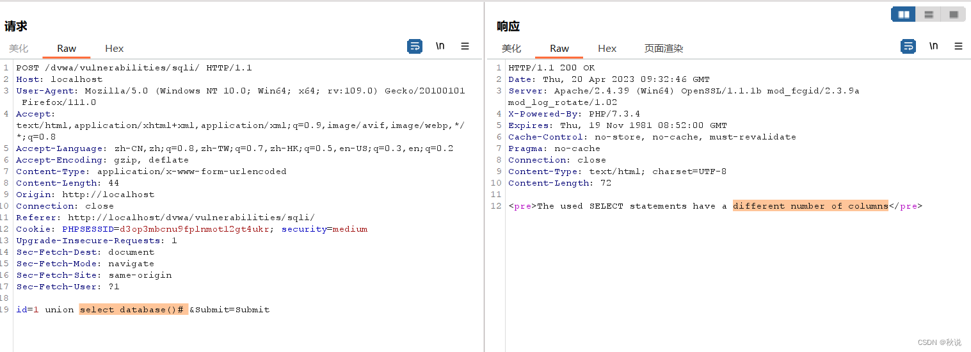
Task: Click the Pragma: no-cache header
Action: tap(554, 148)
